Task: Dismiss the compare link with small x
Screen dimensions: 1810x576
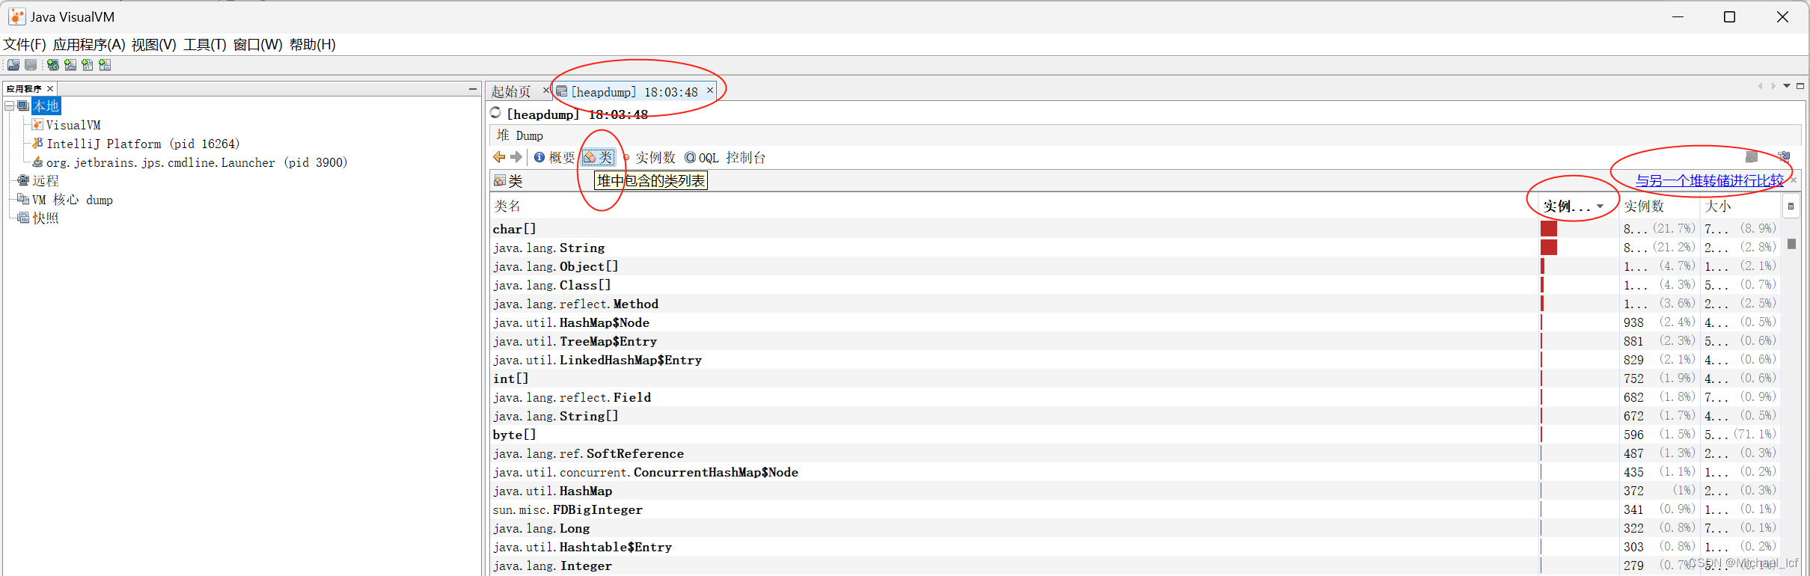Action: [1793, 180]
